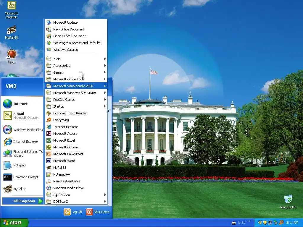Launch BitLocker To Go Reader icon
This screenshot has width=303, height=227.
coord(49,113)
